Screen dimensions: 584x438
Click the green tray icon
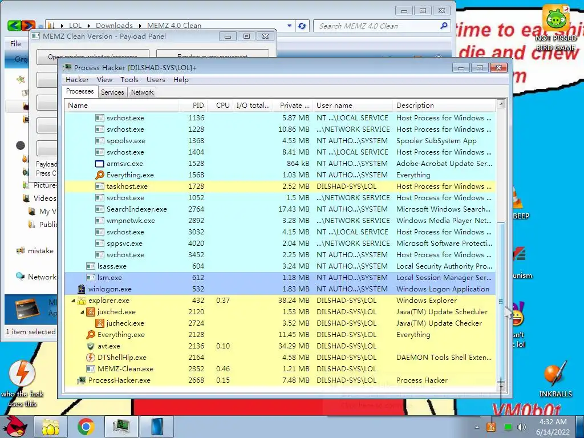coord(508,427)
